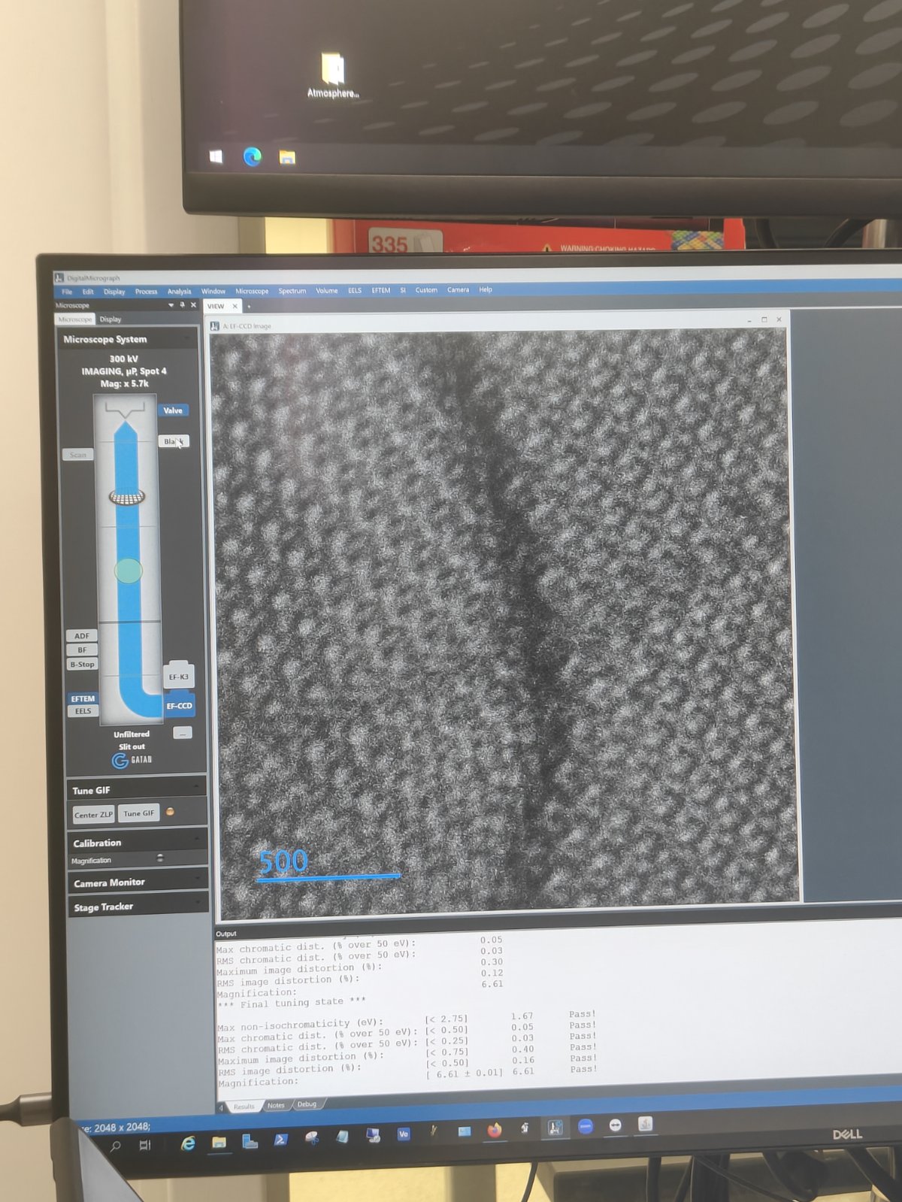The image size is (902, 1202).
Task: Click the EF-CCD image window icon
Action: (x=214, y=325)
